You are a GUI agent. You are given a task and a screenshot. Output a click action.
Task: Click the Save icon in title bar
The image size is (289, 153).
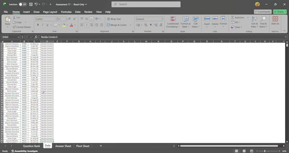(x=31, y=4)
